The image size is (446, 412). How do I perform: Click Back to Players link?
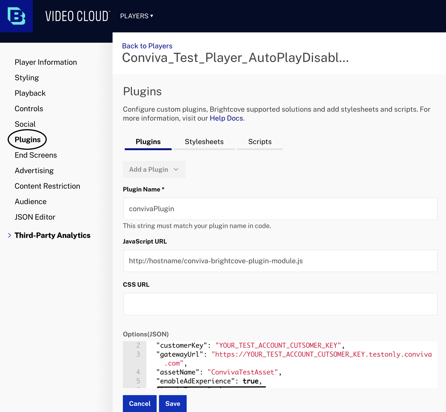click(147, 46)
